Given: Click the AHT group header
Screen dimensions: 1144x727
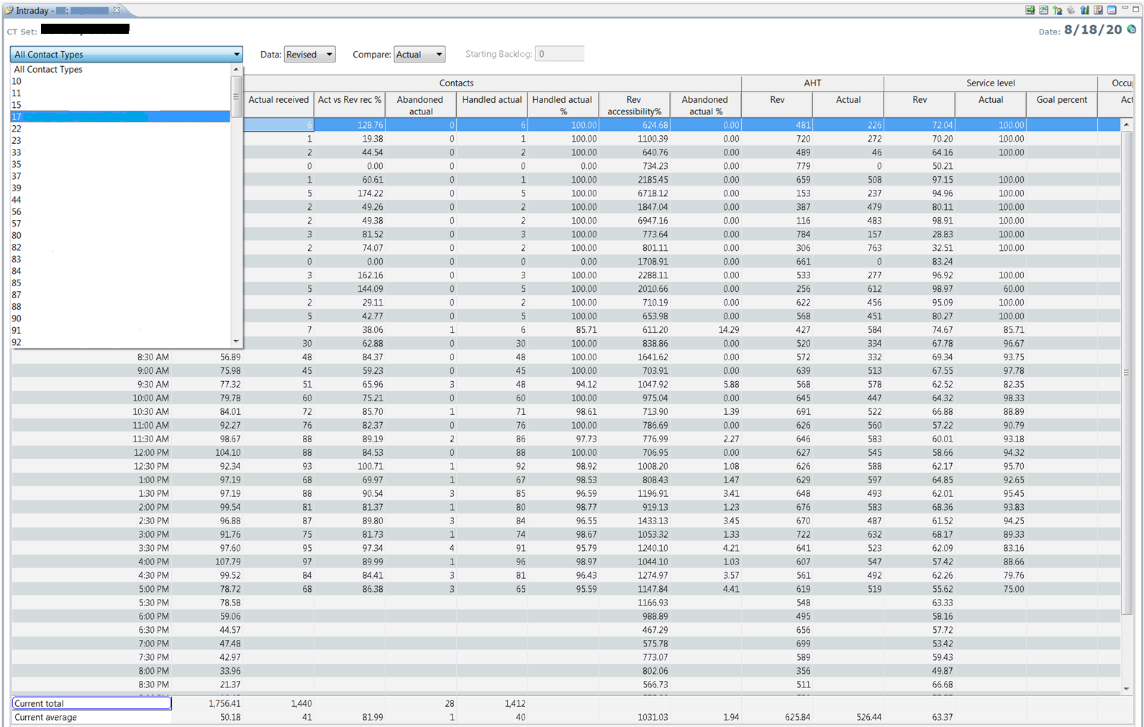Looking at the screenshot, I should click(812, 83).
